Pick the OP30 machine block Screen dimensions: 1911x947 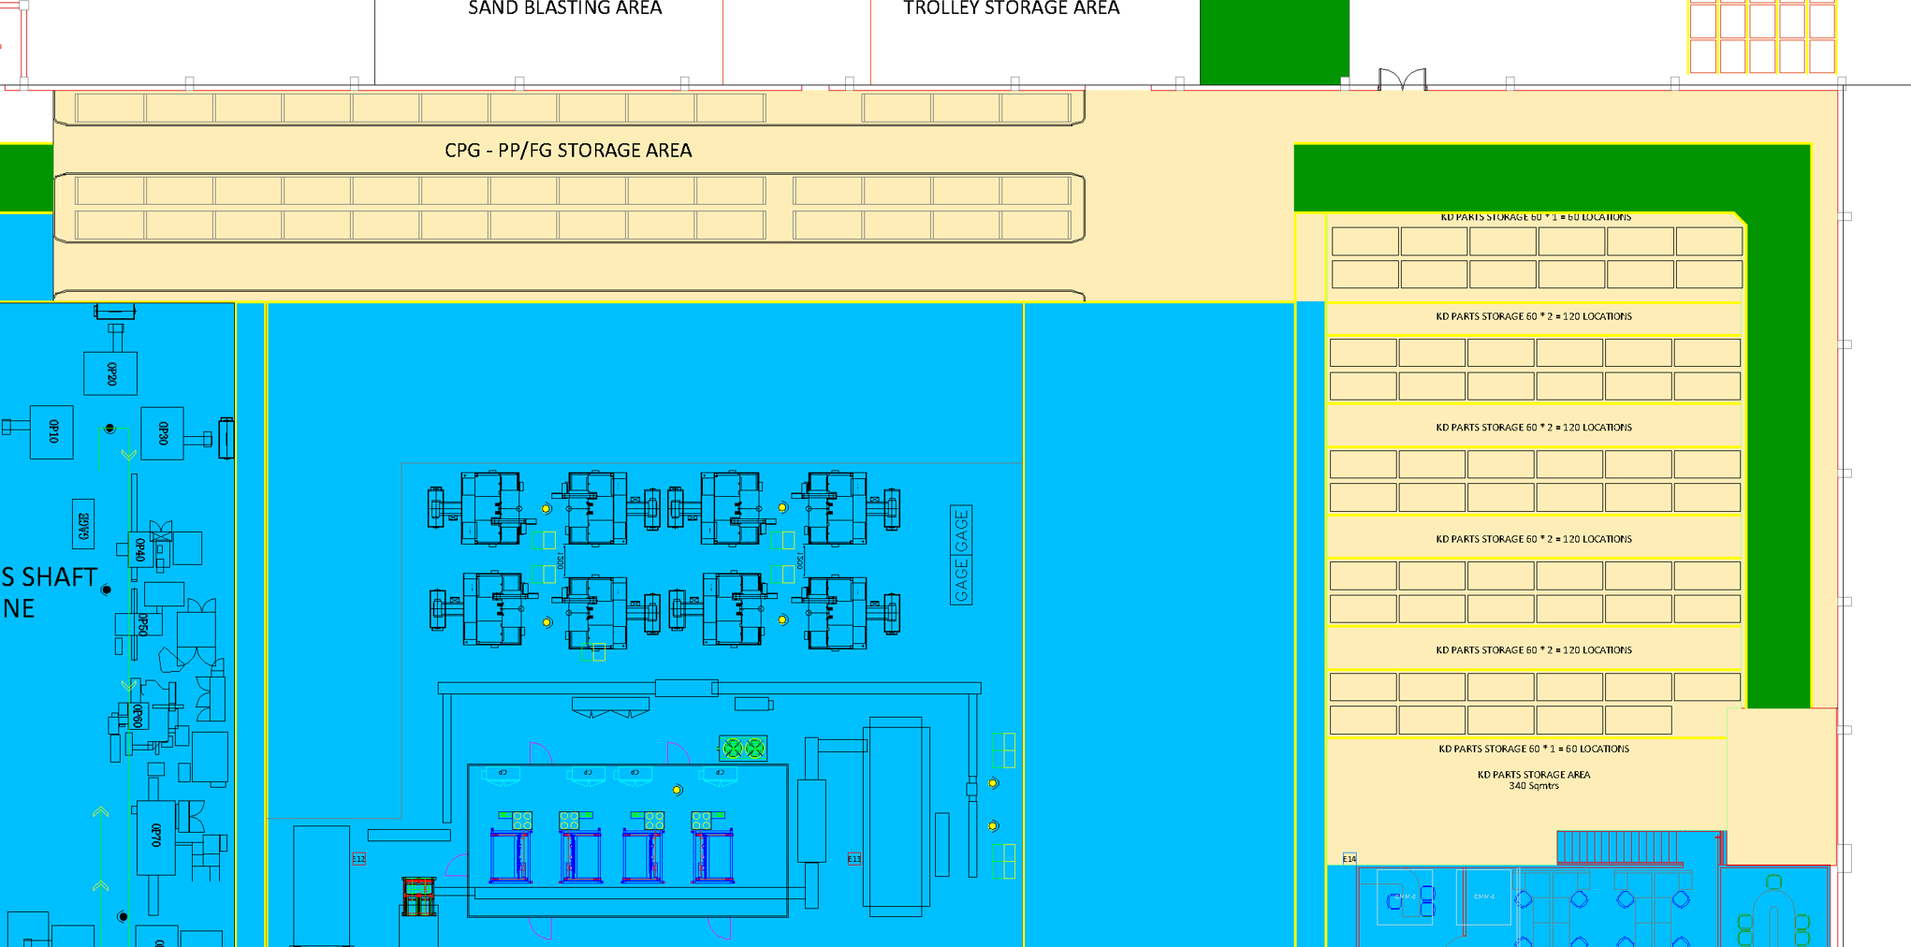162,433
